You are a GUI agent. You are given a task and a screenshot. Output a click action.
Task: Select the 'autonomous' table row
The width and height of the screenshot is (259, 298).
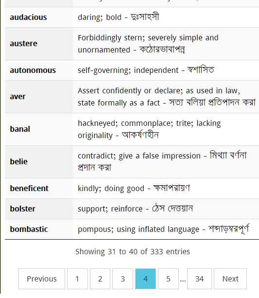132,70
